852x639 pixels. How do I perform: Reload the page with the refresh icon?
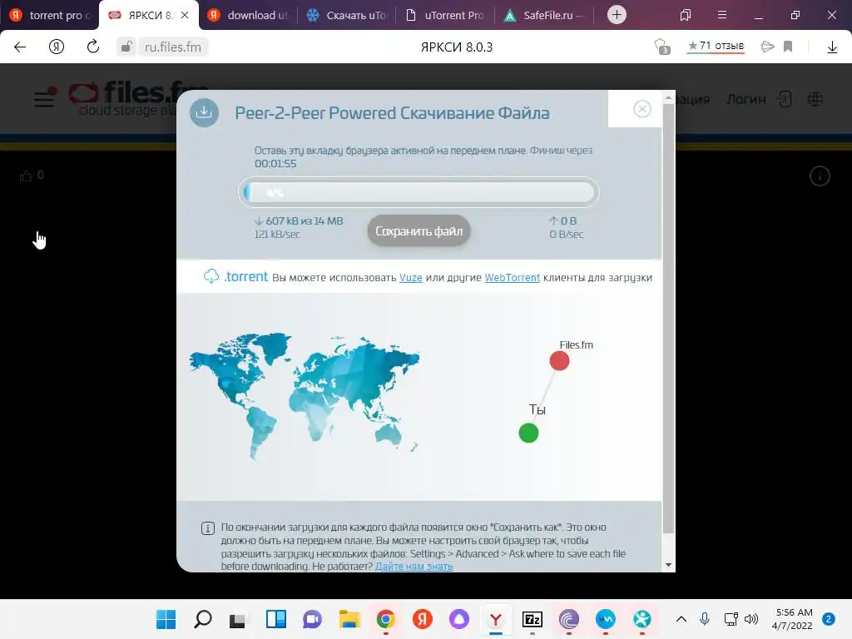click(93, 47)
